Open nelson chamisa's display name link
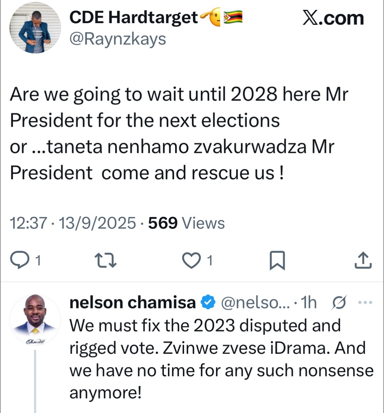 coord(132,303)
